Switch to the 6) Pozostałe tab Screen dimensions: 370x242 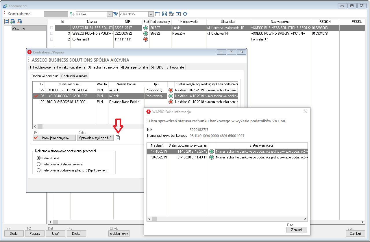coord(175,67)
